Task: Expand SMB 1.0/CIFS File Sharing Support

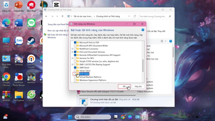Action: 72,65
